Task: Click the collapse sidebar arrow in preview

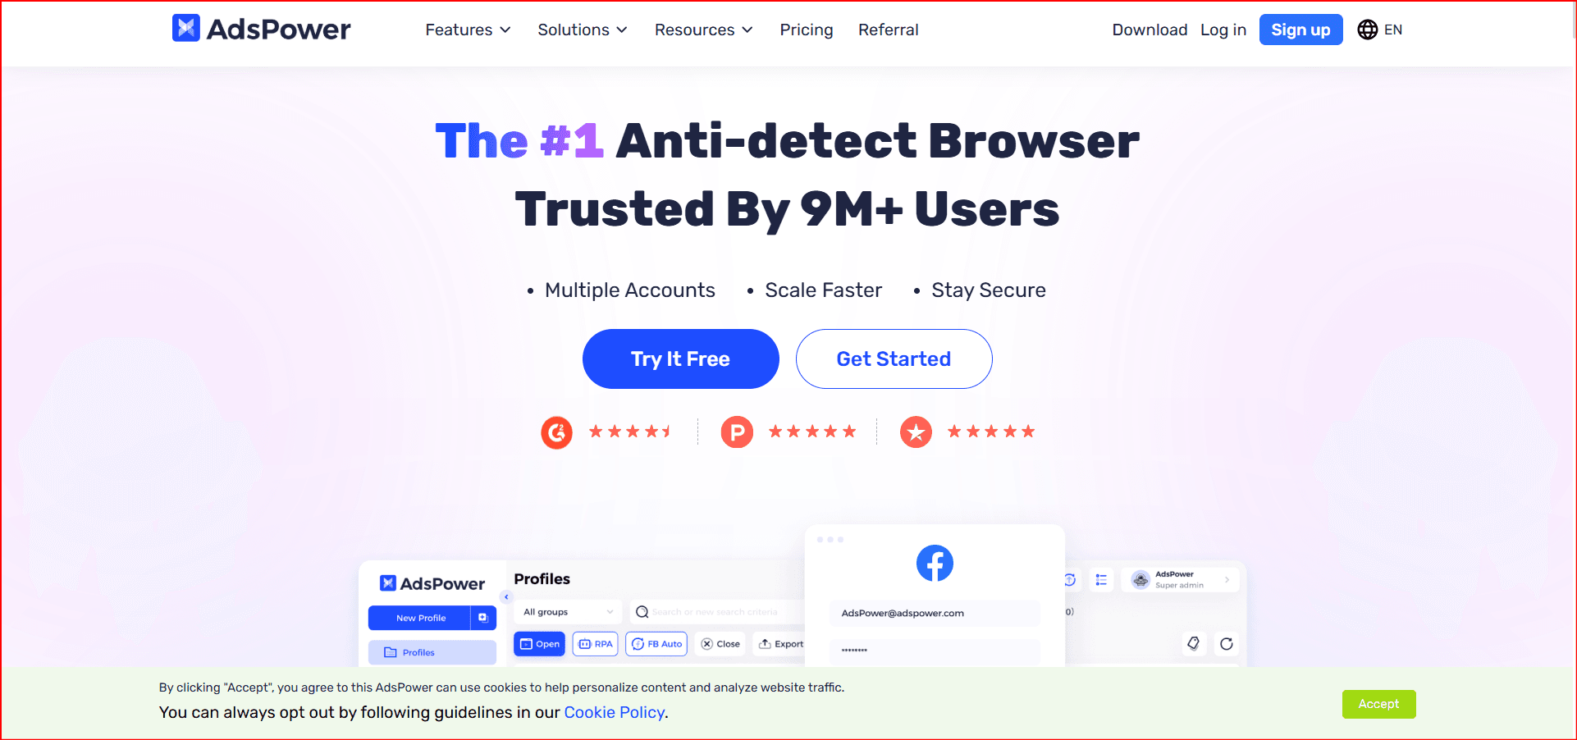Action: coord(506,596)
